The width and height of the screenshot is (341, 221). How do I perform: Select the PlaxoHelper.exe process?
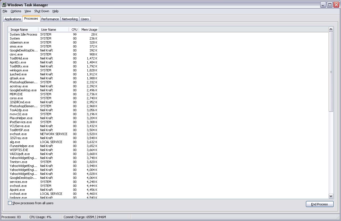click(x=54, y=118)
